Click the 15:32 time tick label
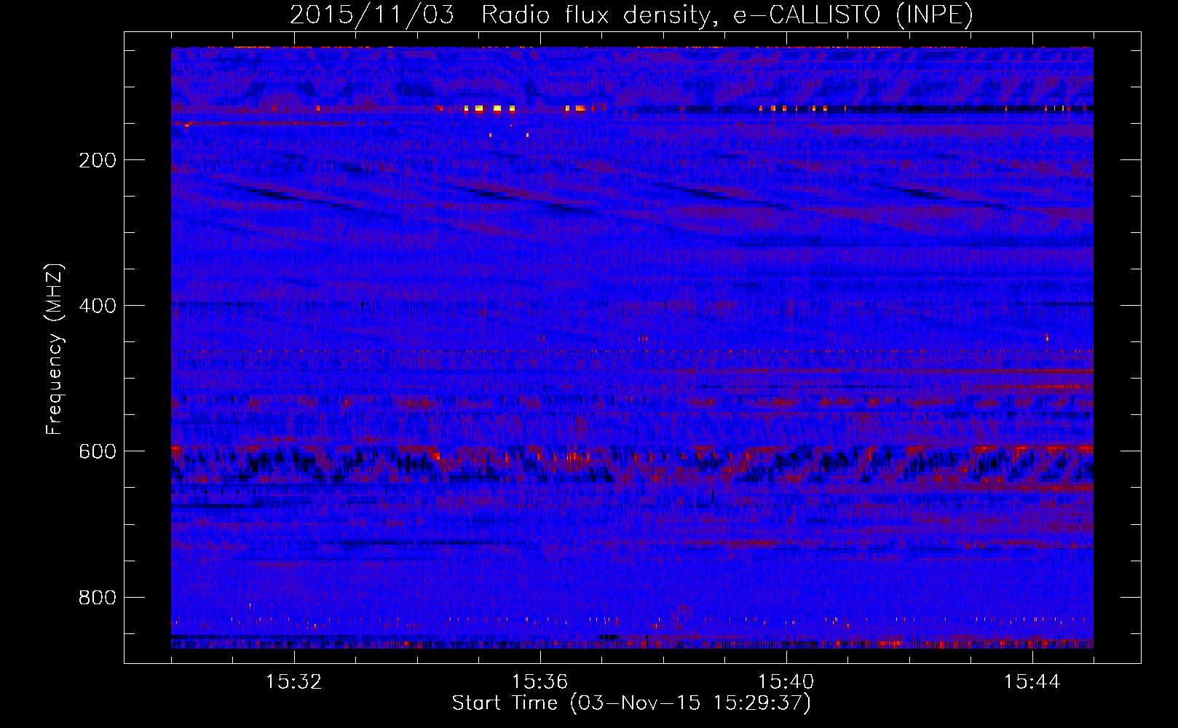 coord(294,682)
